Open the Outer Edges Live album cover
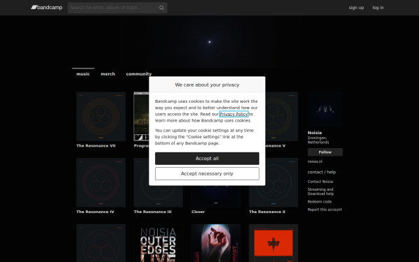Viewport: 419px width, 262px height. (159, 243)
